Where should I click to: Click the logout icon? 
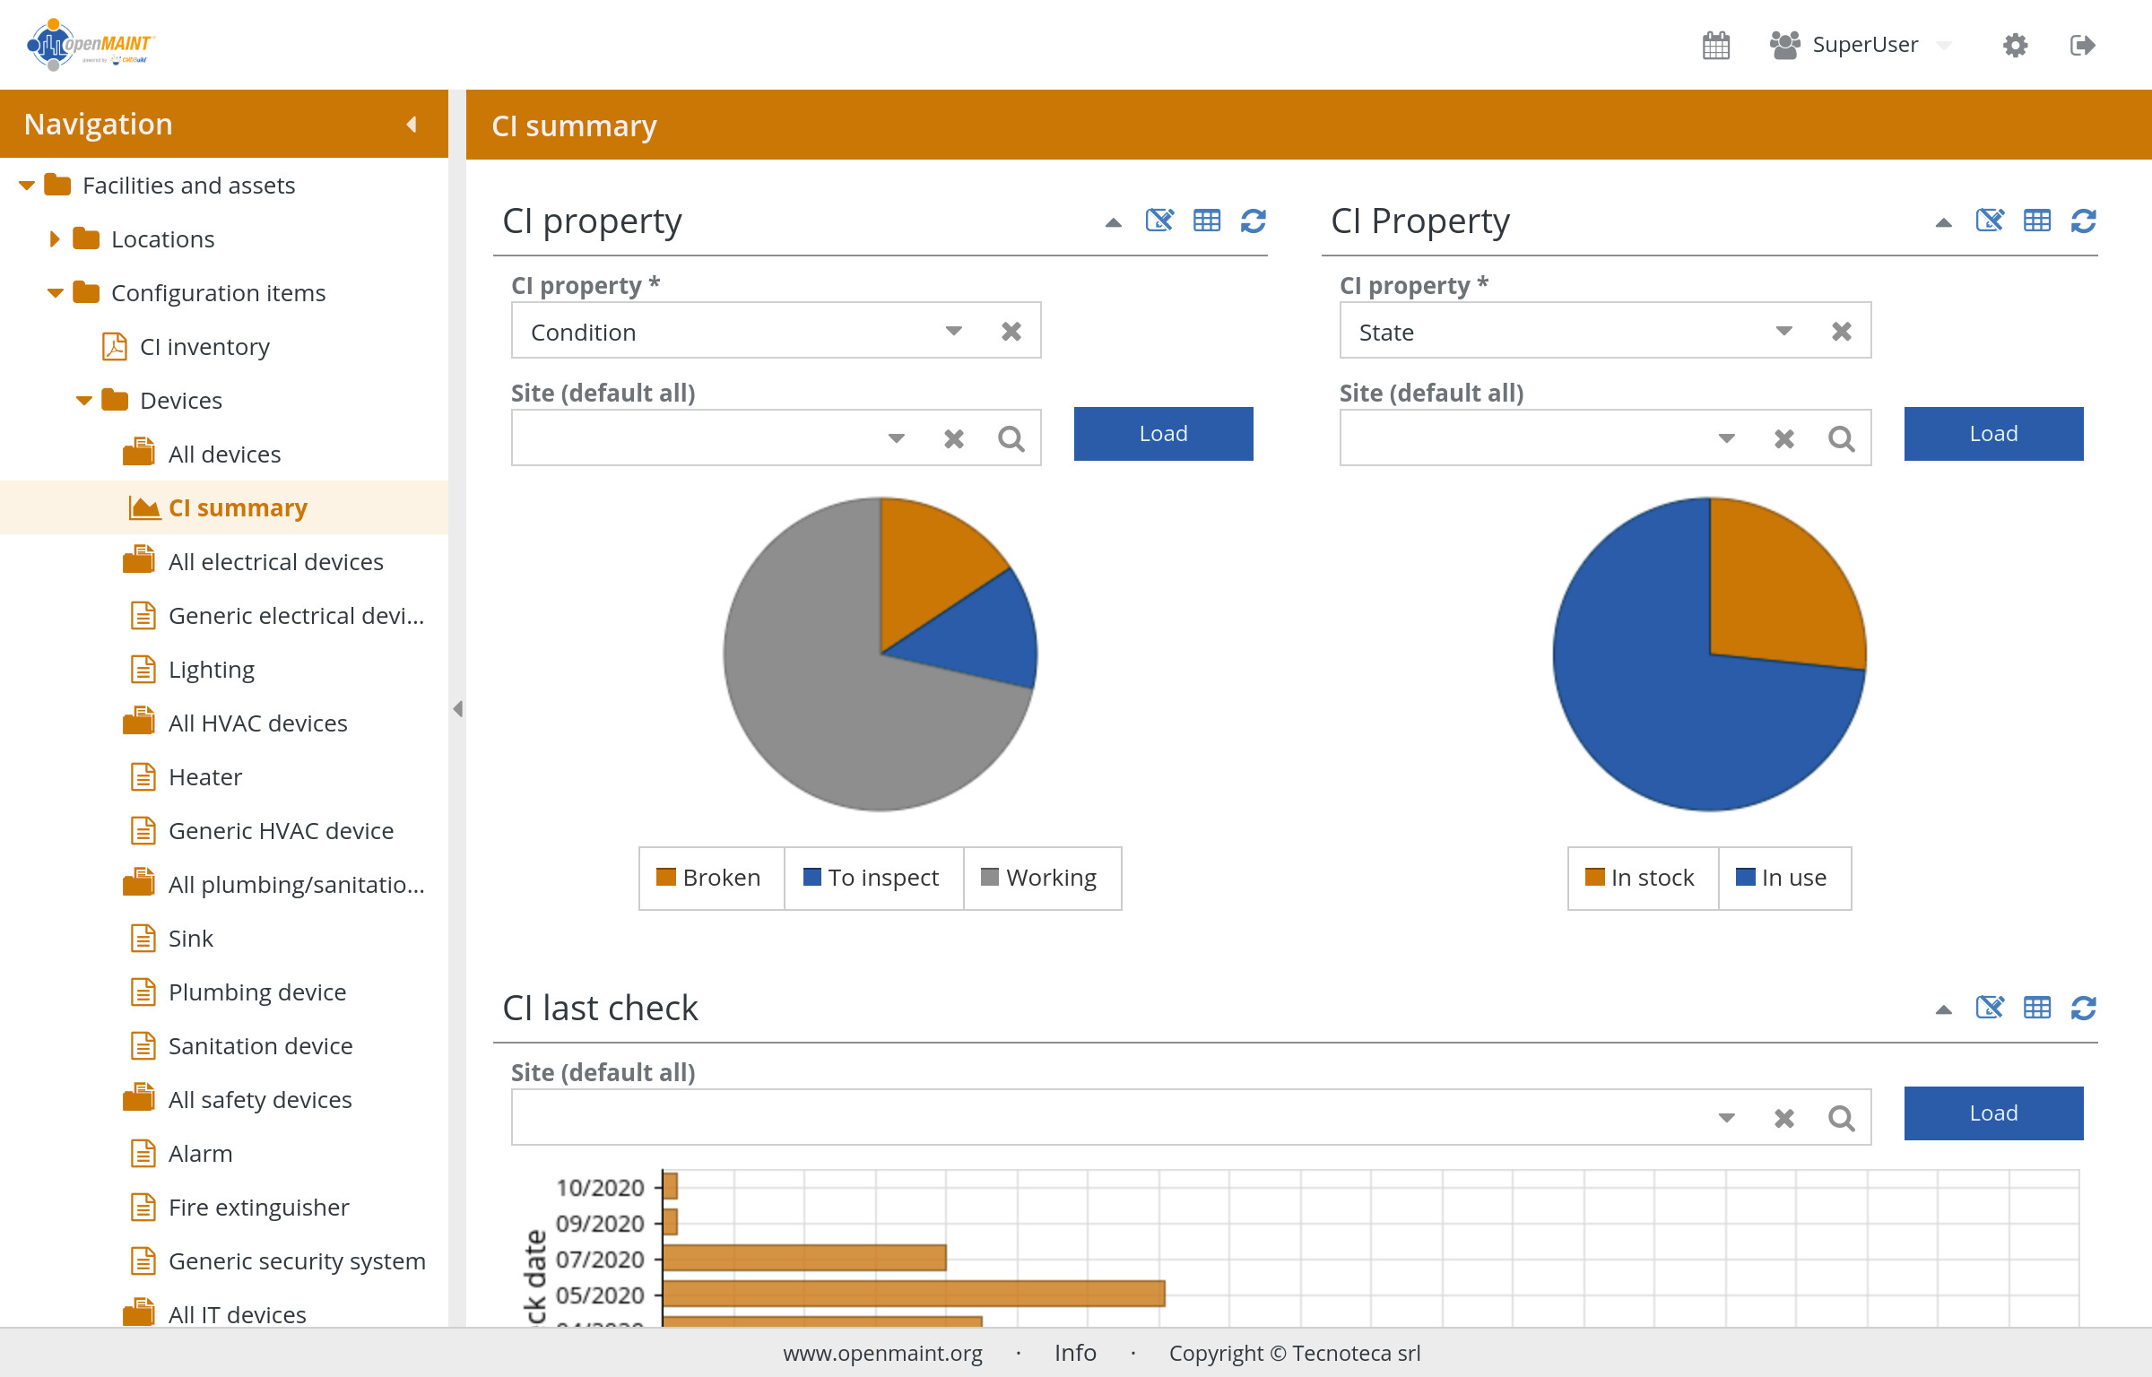[x=2082, y=45]
